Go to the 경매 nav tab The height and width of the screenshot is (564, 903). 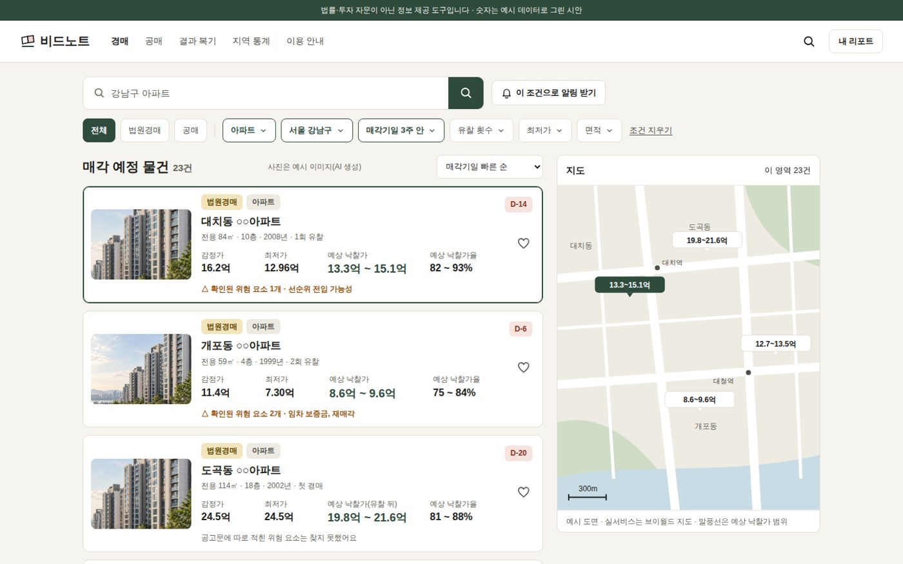tap(120, 41)
